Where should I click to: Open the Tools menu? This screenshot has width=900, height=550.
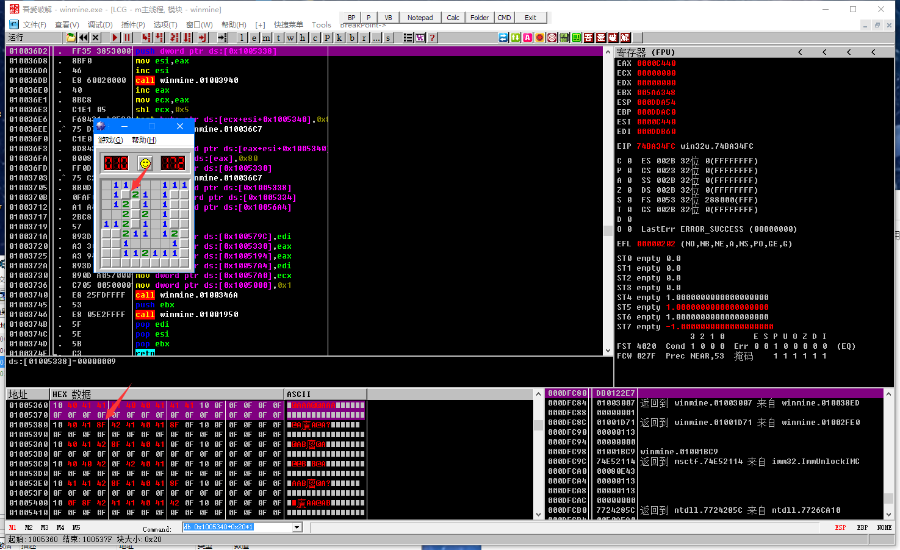pyautogui.click(x=321, y=25)
